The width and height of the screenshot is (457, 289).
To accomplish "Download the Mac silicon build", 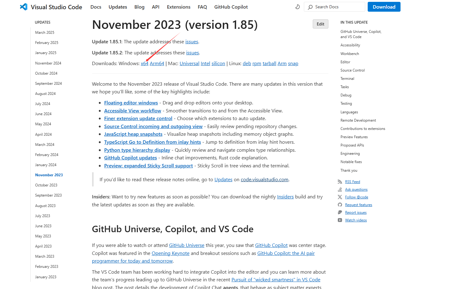I will tap(218, 64).
